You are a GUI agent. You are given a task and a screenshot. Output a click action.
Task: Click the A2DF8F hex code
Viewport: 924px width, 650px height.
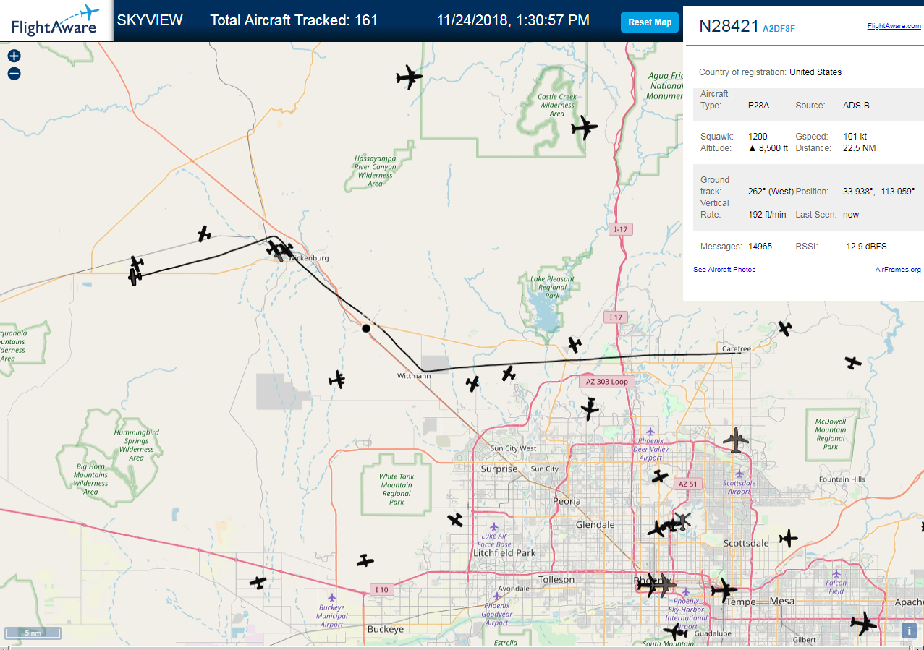coord(779,29)
